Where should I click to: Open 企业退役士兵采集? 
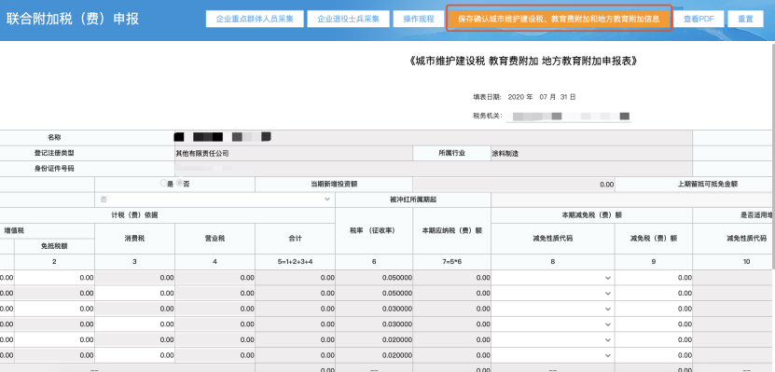tap(348, 20)
